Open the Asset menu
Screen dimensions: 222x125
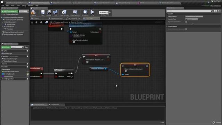pyautogui.click(x=12, y=6)
